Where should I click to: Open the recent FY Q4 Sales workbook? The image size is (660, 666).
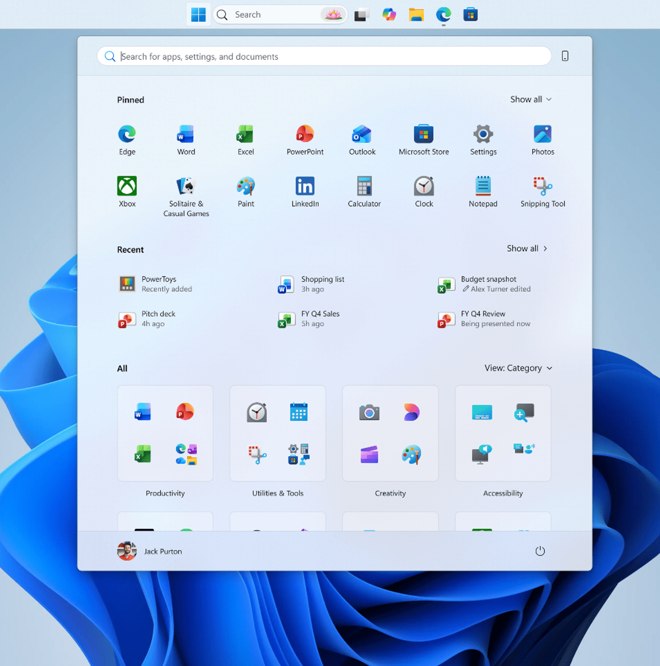click(x=309, y=319)
